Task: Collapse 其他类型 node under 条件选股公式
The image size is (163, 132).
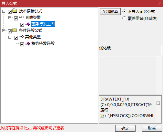Action: tap(10, 37)
